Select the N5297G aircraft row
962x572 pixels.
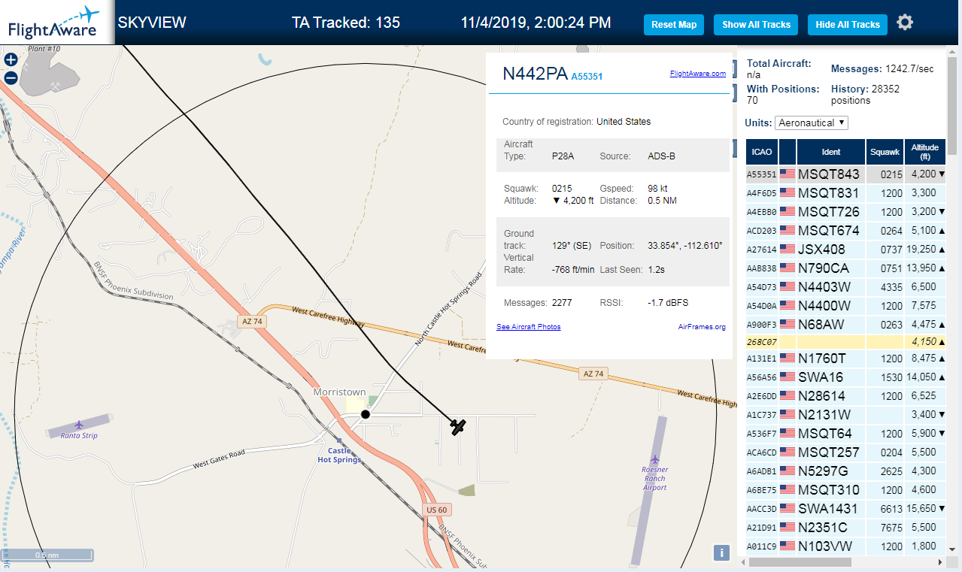click(845, 471)
